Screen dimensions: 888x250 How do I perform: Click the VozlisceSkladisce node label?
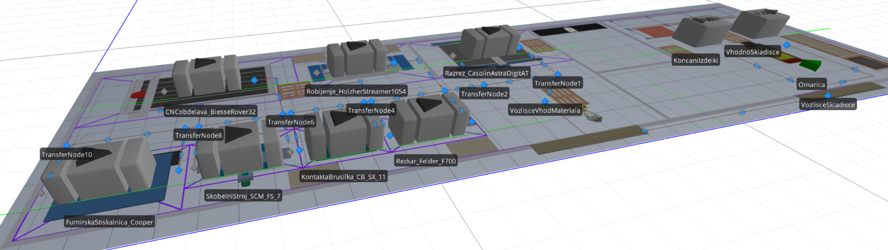pos(828,105)
